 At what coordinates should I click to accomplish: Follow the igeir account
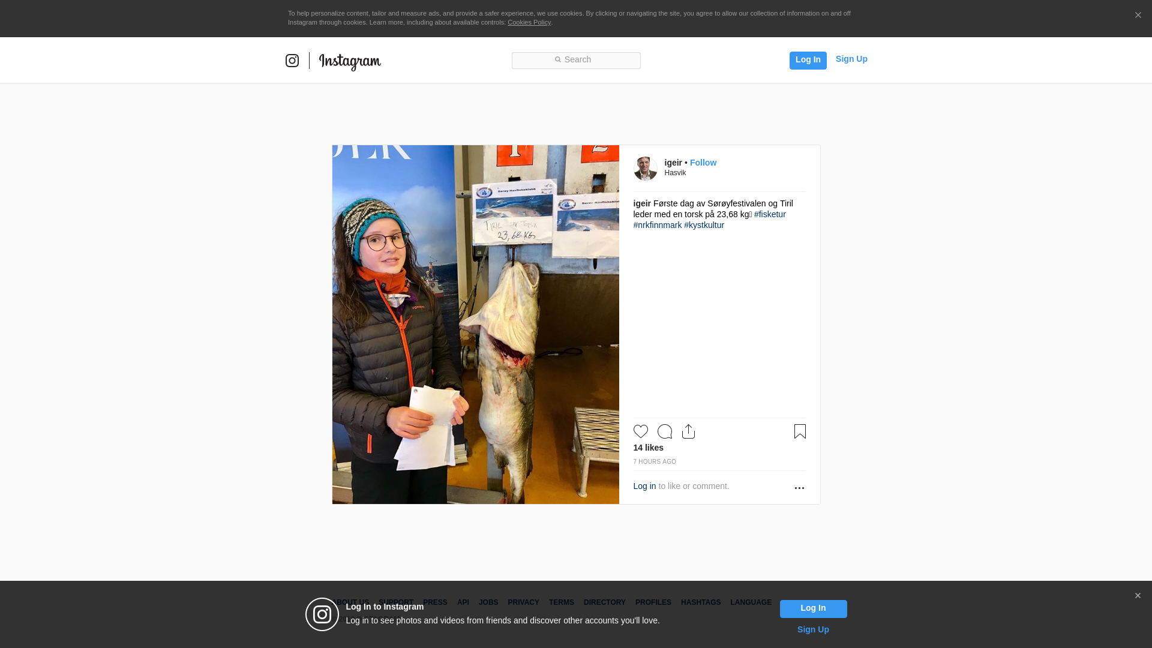(x=703, y=163)
